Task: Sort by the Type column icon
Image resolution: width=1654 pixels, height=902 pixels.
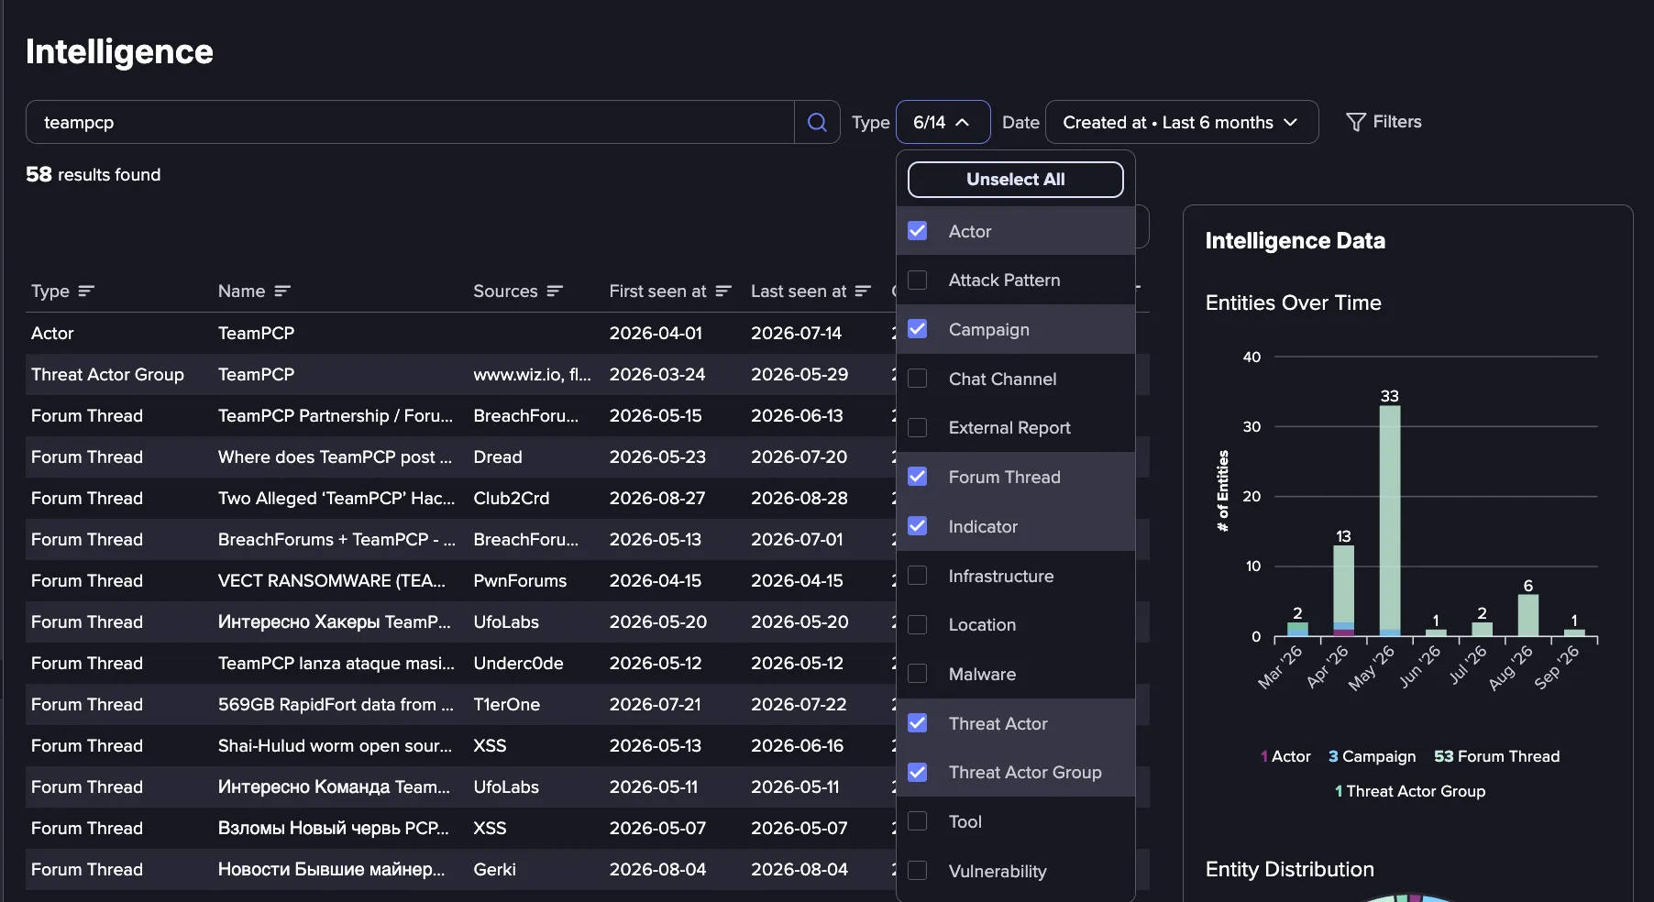Action: click(86, 291)
